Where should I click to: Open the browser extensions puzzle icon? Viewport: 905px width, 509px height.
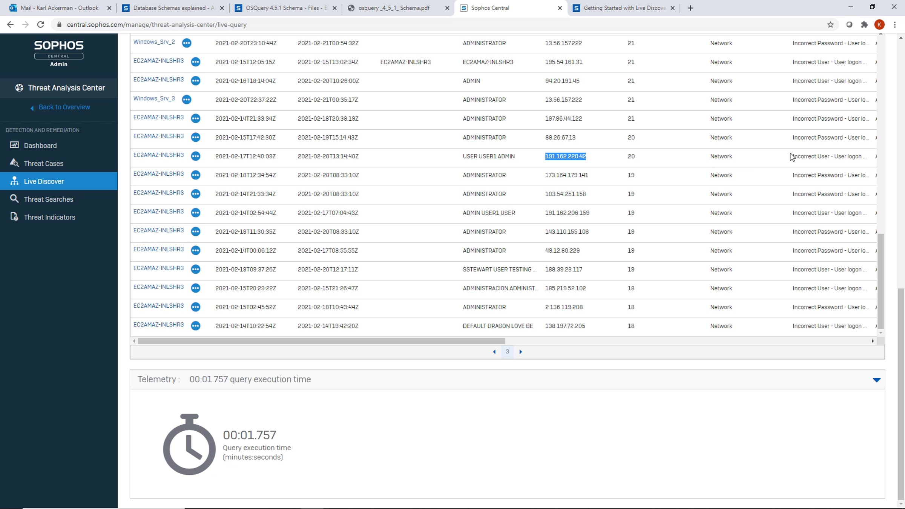click(x=864, y=25)
